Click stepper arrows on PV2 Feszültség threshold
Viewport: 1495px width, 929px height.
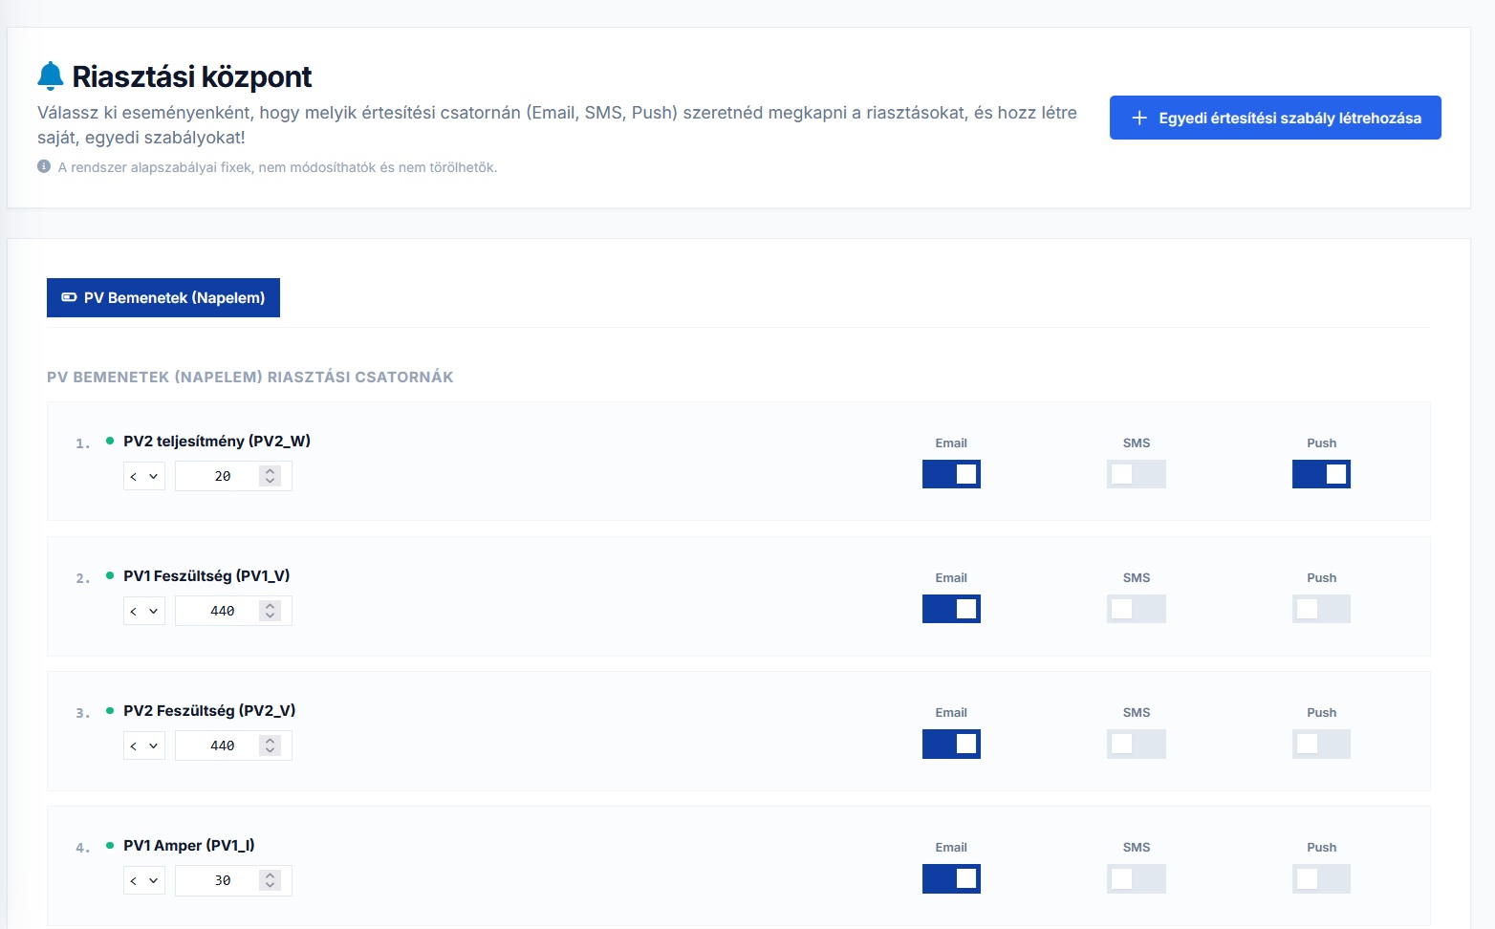click(271, 745)
